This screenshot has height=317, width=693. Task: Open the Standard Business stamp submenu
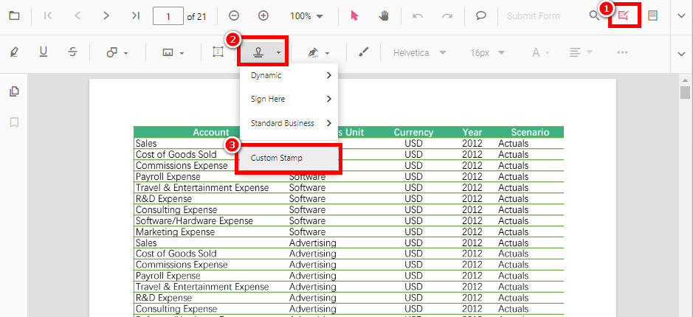pos(288,123)
